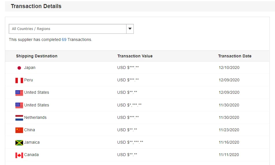
Task: Click the Jamaica transaction value amount
Action: [x=130, y=142]
